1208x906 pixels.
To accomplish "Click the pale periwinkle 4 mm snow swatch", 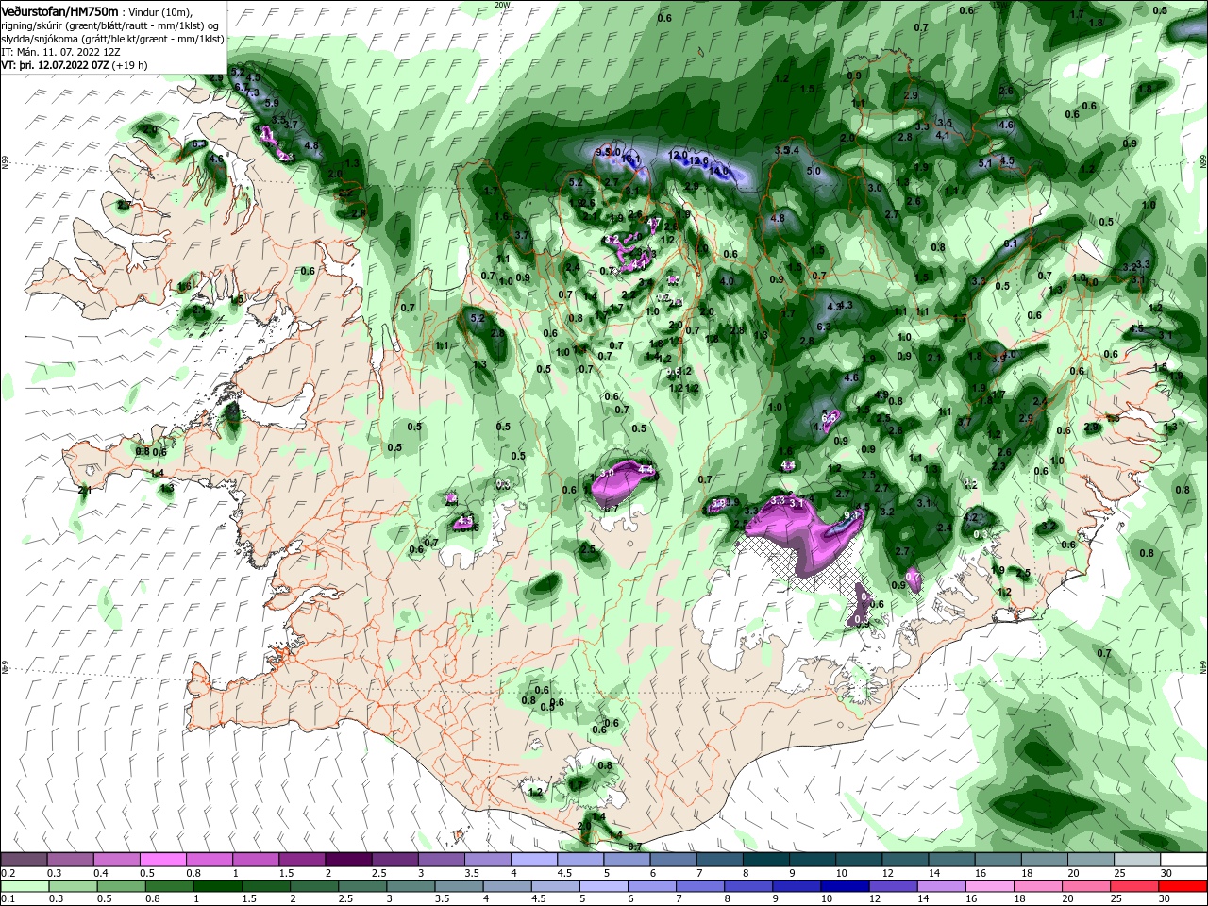I will point(533,860).
